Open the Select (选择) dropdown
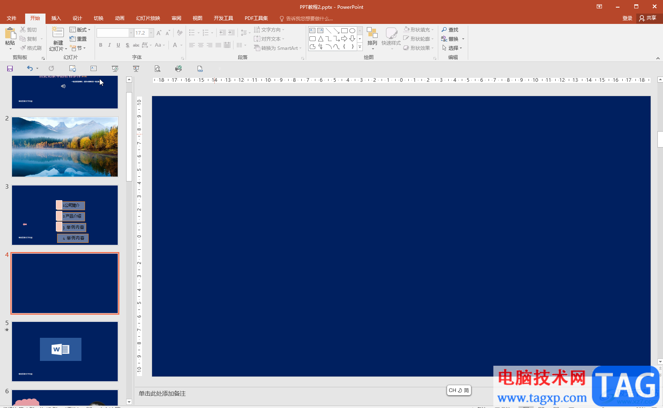The image size is (663, 408). (452, 48)
